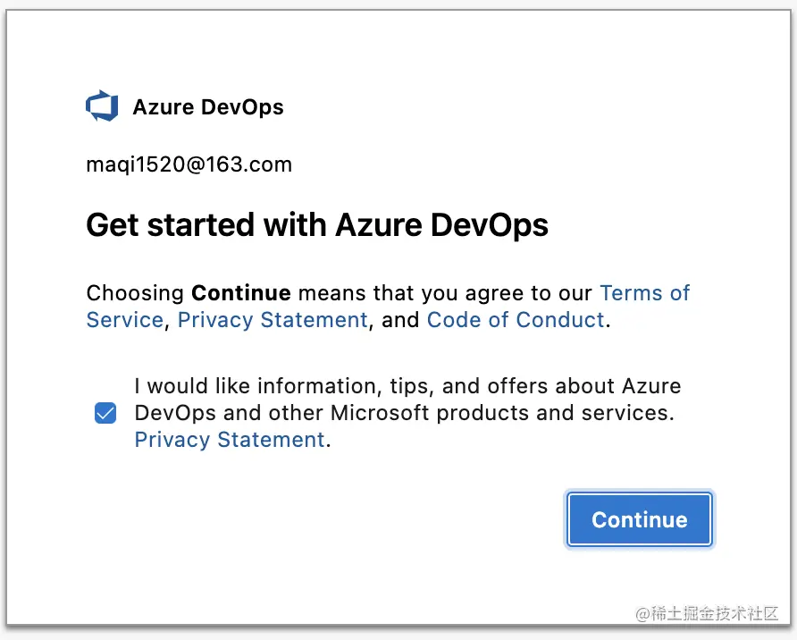Click the Azure DevOps logo icon
Viewport: 797px width, 640px height.
(102, 107)
